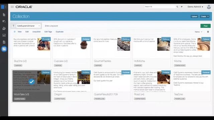Click the Oregon card storefront thumbnail

tap(84, 78)
